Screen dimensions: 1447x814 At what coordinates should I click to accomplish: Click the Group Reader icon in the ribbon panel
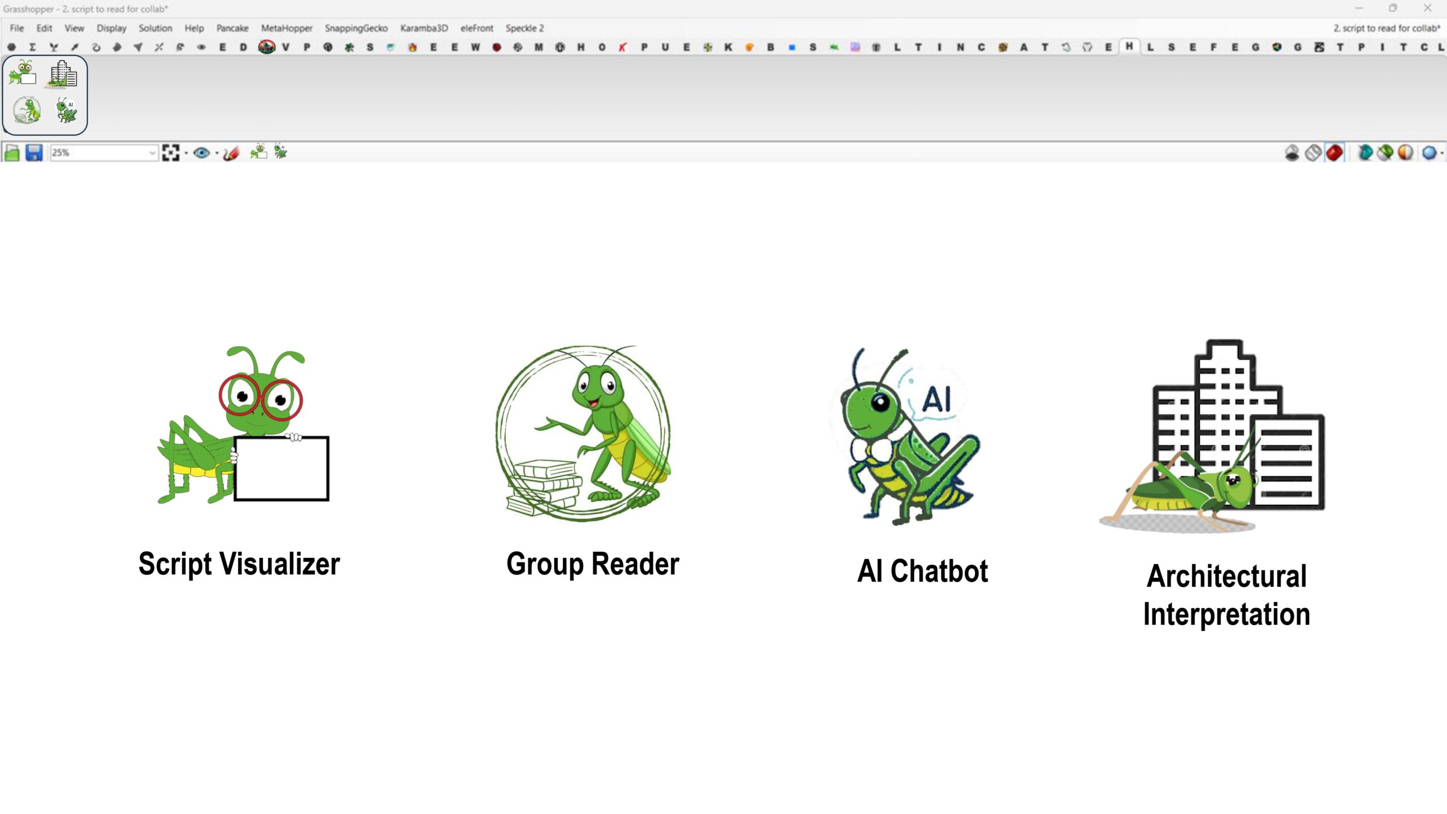coord(27,110)
